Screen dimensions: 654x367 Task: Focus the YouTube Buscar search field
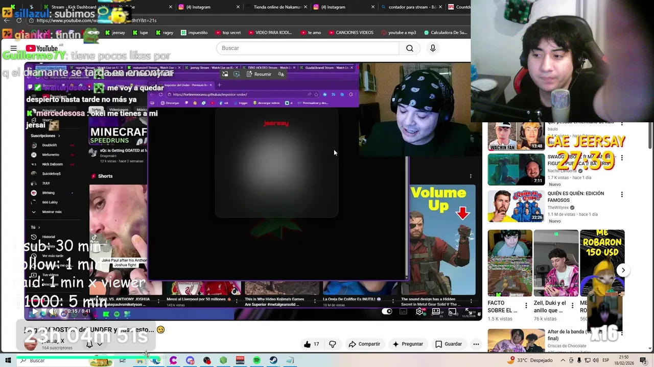pos(308,48)
